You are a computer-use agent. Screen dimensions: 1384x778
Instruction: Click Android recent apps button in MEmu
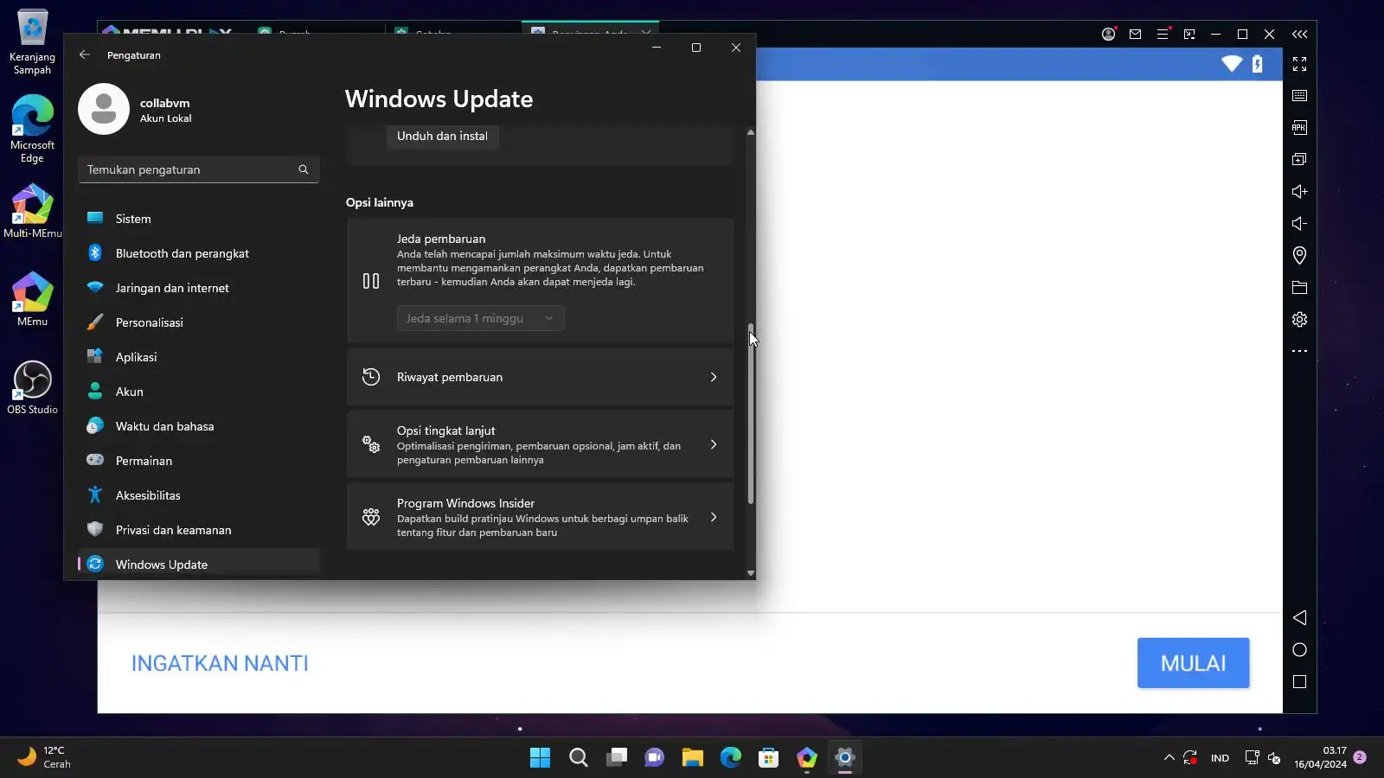point(1299,682)
